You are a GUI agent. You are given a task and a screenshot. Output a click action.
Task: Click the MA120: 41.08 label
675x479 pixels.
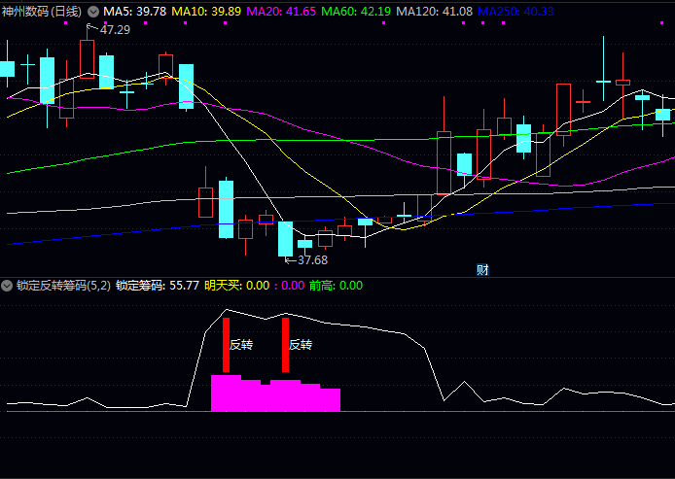[x=435, y=12]
